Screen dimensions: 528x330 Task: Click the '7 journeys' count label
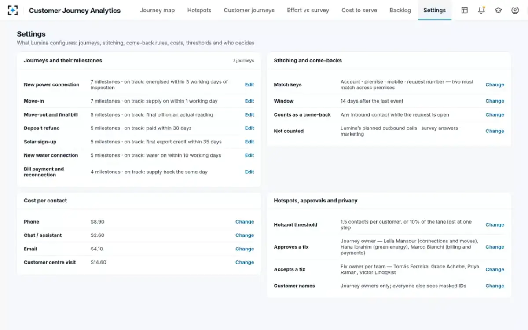coord(243,61)
